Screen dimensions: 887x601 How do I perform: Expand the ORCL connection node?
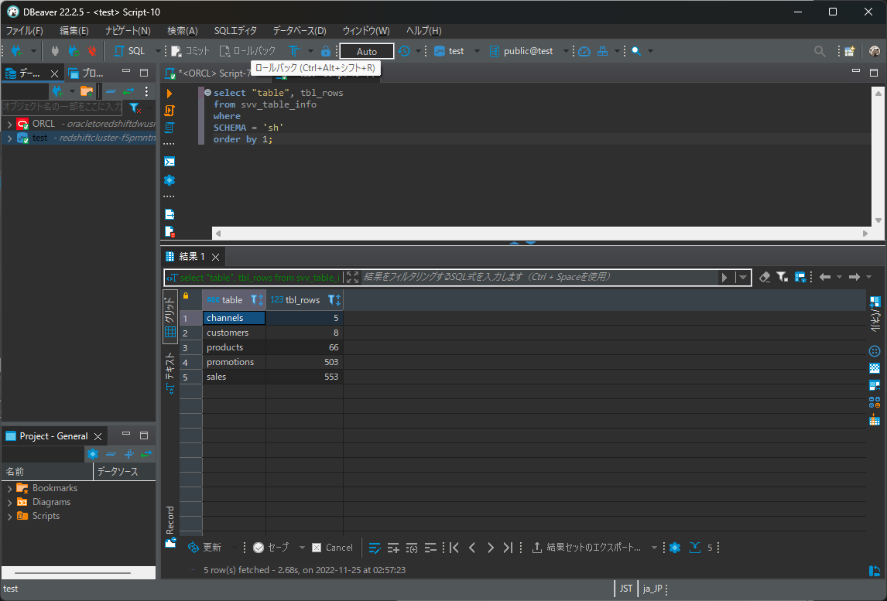pyautogui.click(x=9, y=124)
